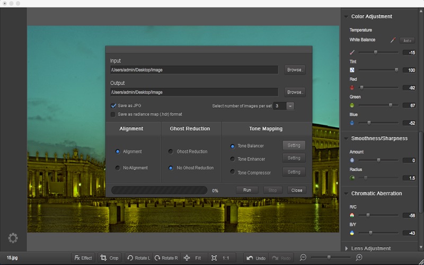Click the Blue value field showing -52
This screenshot has height=265, width=424.
click(409, 123)
